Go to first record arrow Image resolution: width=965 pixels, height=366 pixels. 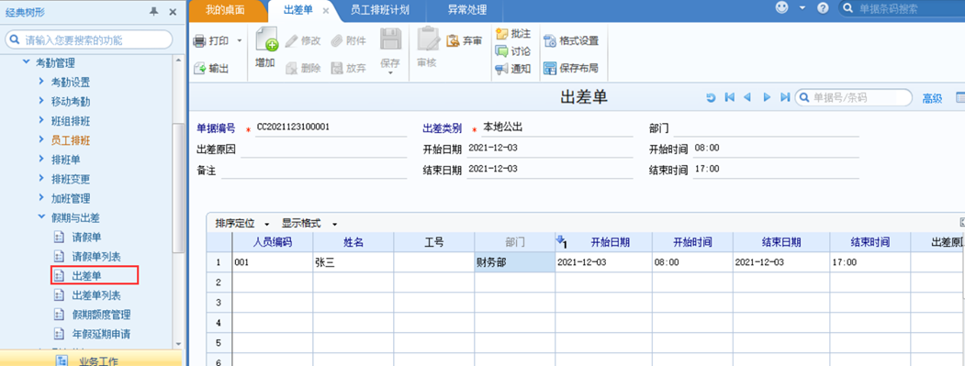click(729, 97)
